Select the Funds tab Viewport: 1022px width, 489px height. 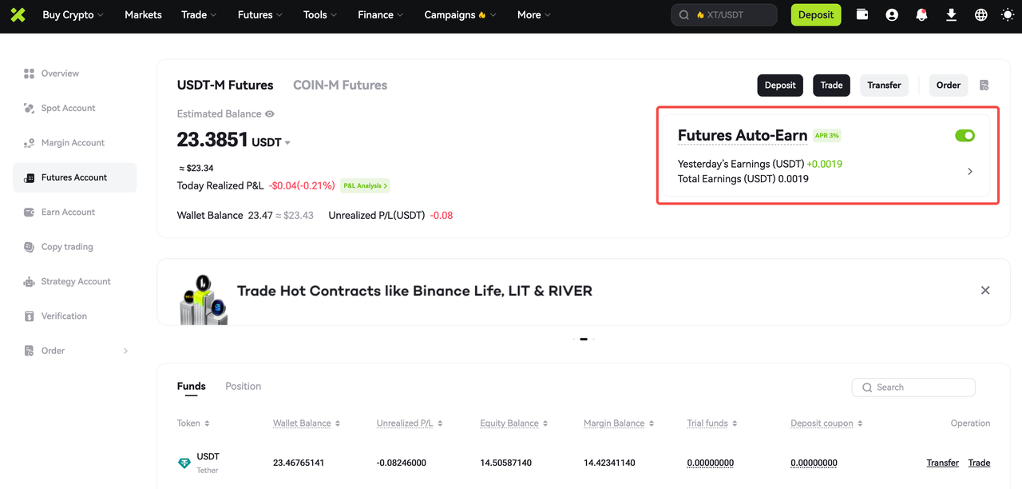192,387
